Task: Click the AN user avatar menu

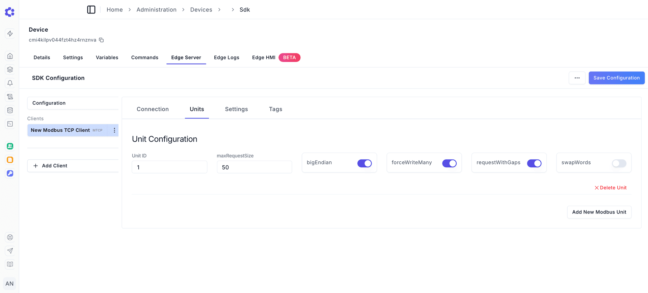Action: 9,284
